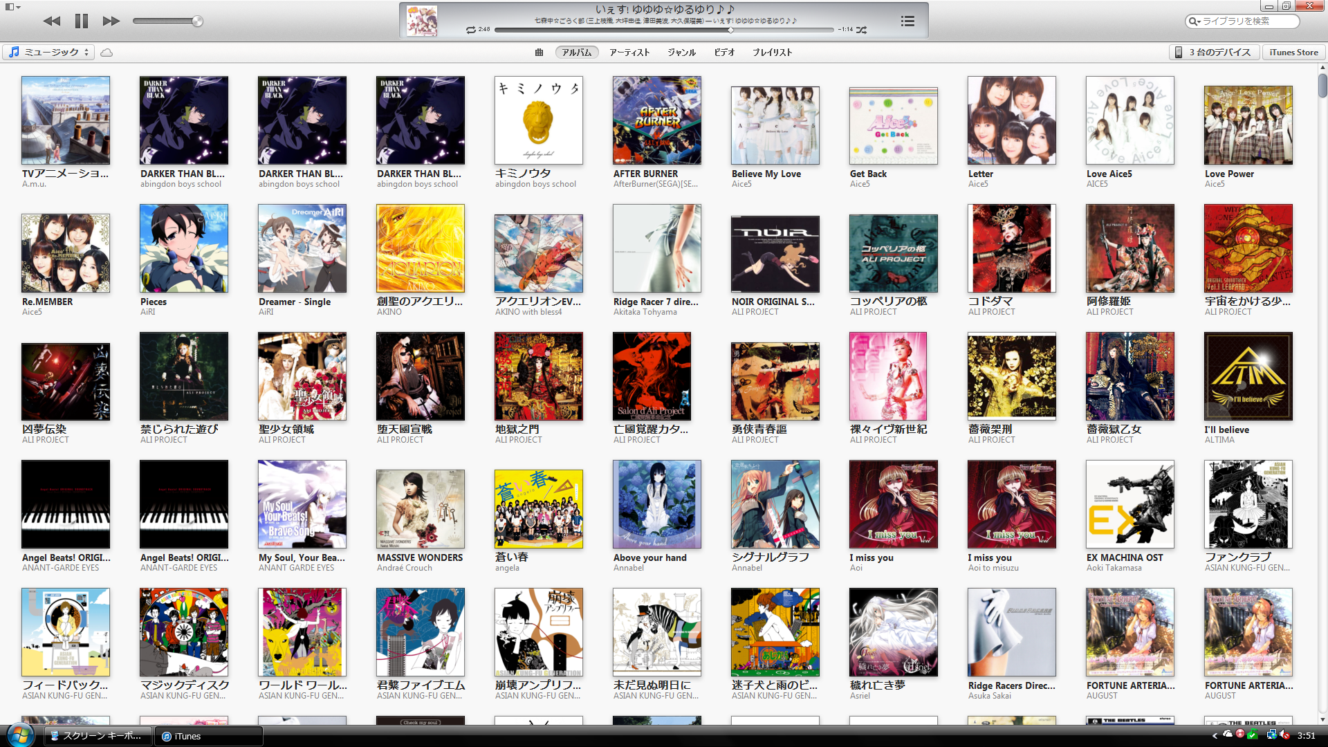Select the アルバム tab
Image resolution: width=1328 pixels, height=747 pixels.
coord(577,52)
